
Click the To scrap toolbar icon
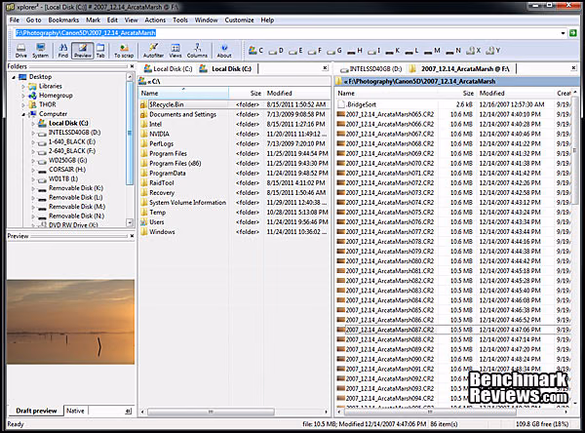pos(124,51)
